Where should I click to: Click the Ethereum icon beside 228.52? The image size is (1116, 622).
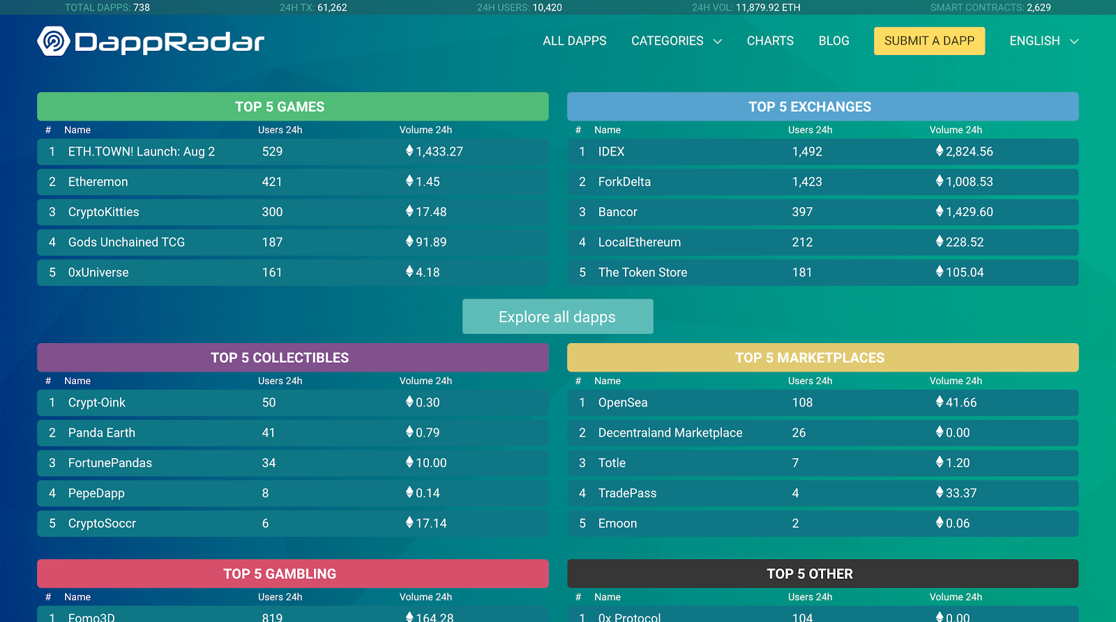[x=940, y=241]
